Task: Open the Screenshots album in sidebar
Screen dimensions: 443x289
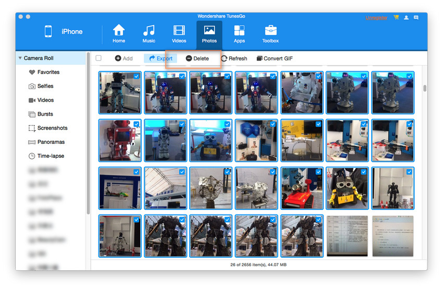Action: click(52, 128)
